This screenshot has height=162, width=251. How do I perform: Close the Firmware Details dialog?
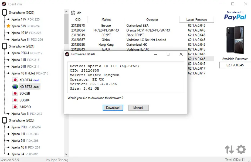tap(181, 54)
